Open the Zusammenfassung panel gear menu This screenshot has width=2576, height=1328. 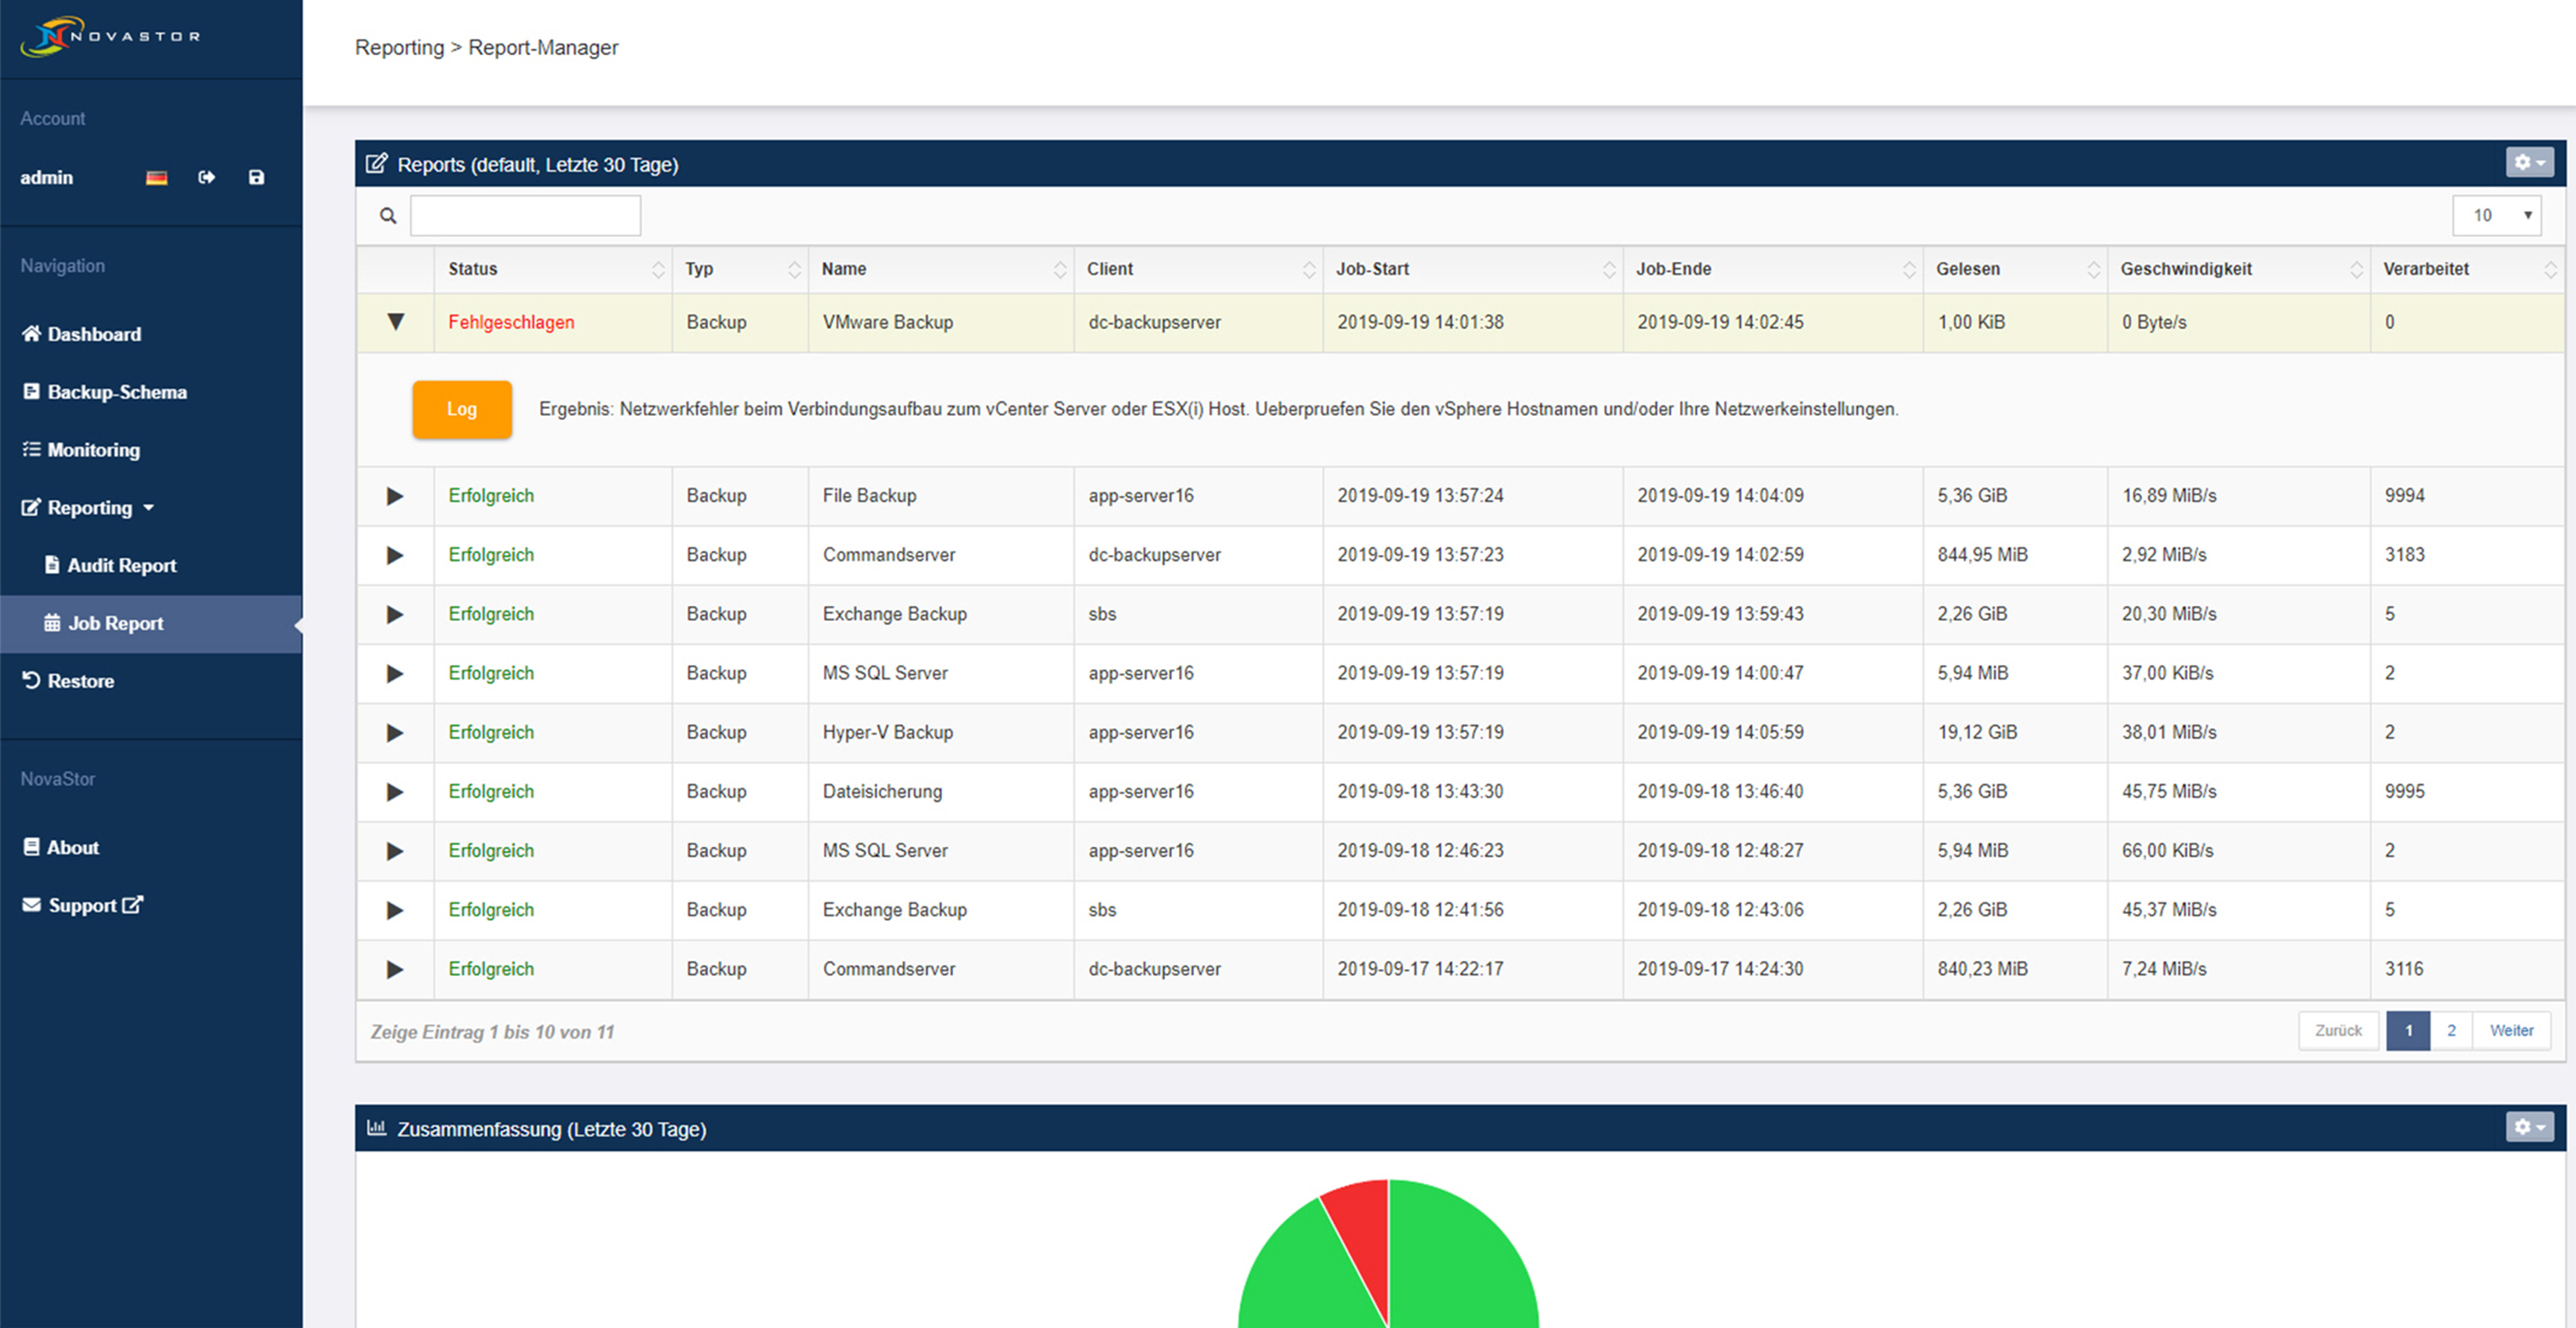pyautogui.click(x=2528, y=1127)
